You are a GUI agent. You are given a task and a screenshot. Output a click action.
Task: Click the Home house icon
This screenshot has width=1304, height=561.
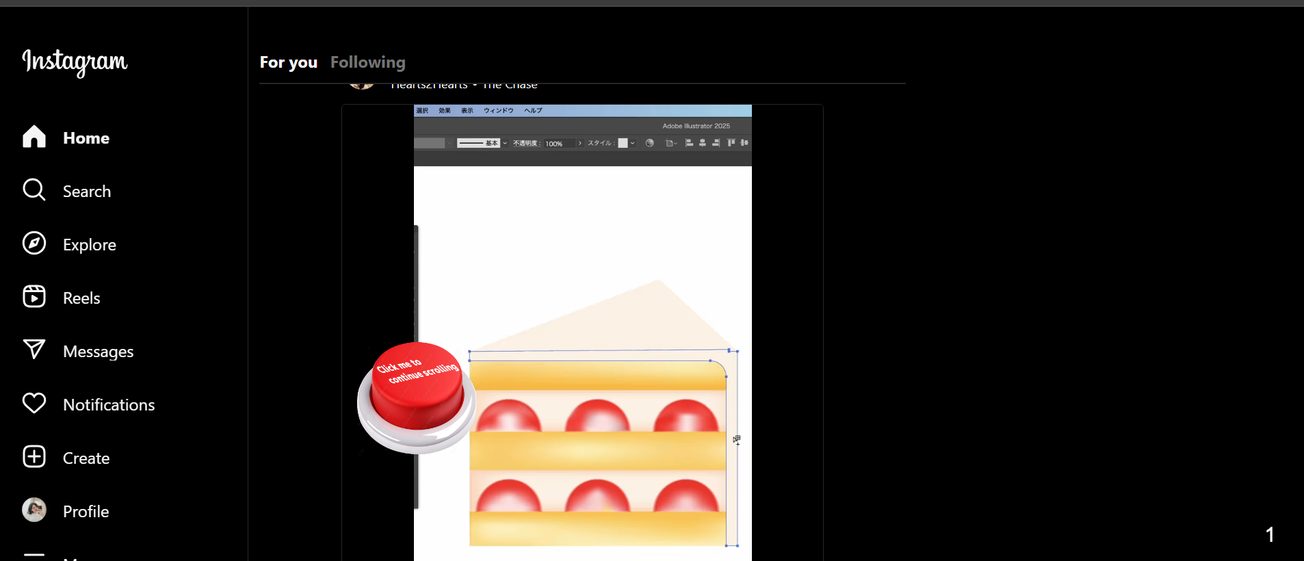pos(34,137)
